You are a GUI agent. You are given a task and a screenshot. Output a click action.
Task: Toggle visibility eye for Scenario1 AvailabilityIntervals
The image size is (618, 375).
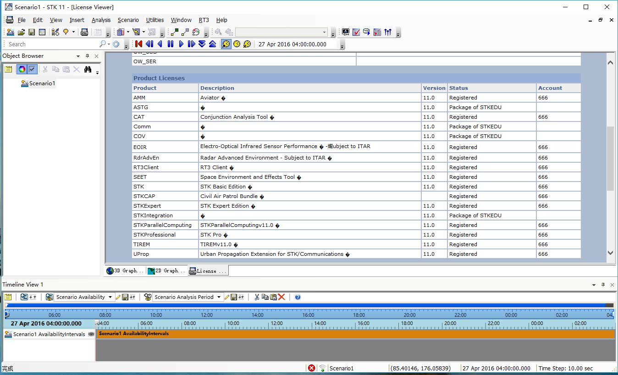(x=91, y=334)
